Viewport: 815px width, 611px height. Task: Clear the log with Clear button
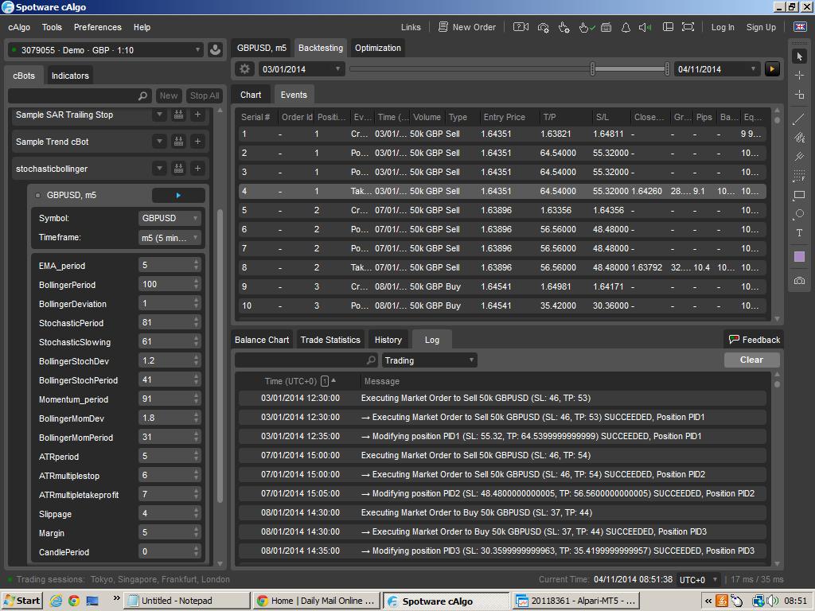pos(751,360)
